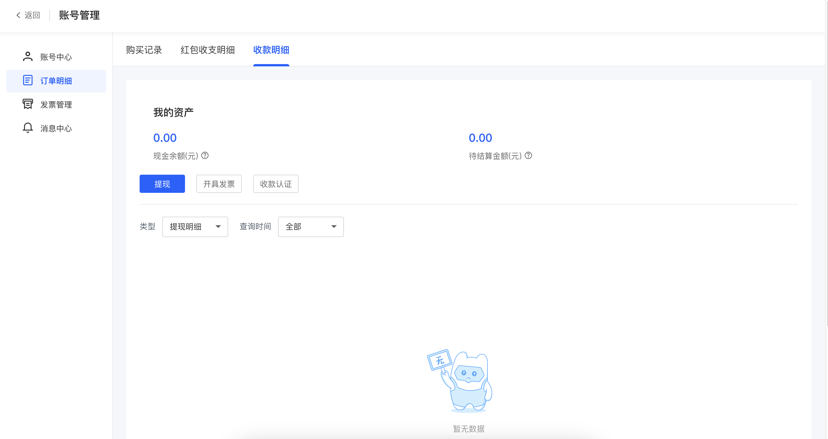828x439 pixels.
Task: Click help icon beside 待结算金额(元)
Action: 528,155
